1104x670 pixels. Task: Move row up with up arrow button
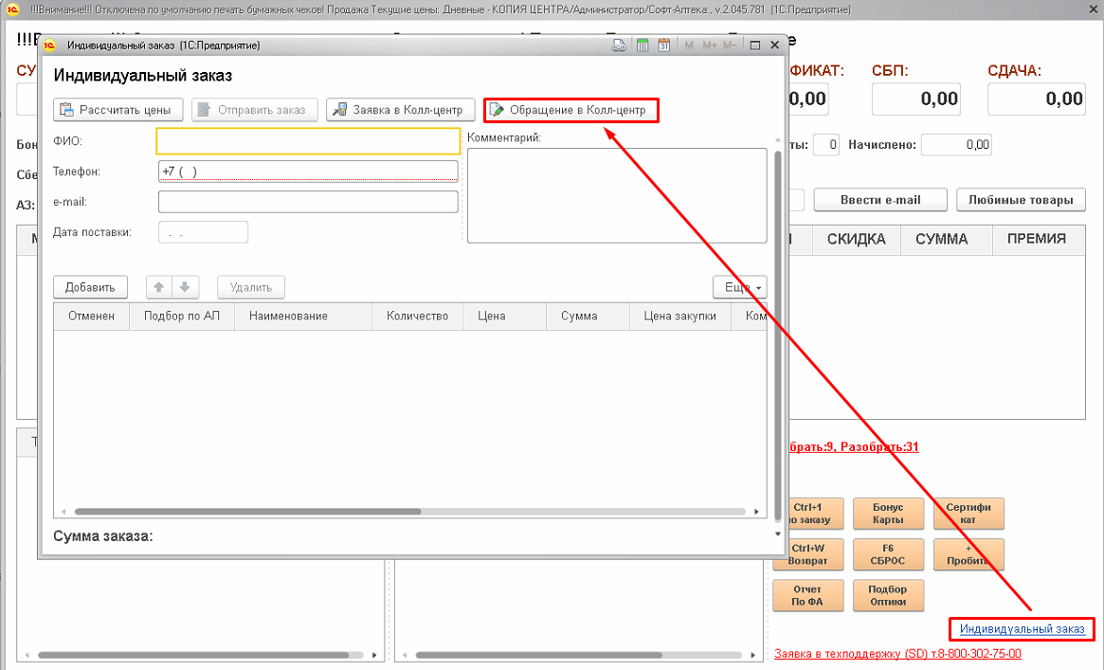(160, 287)
